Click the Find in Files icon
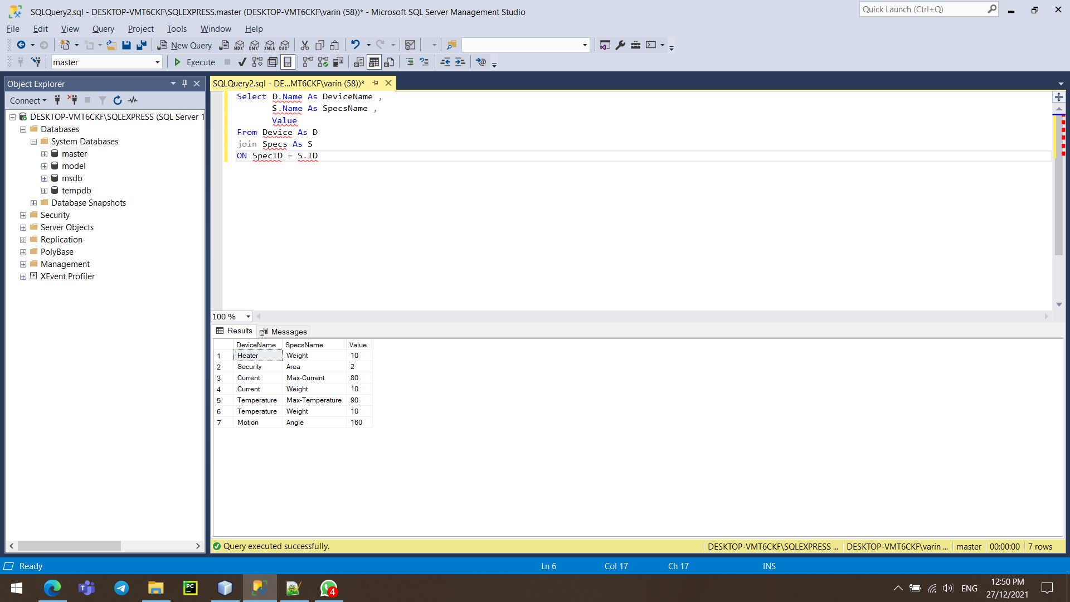 pos(451,45)
